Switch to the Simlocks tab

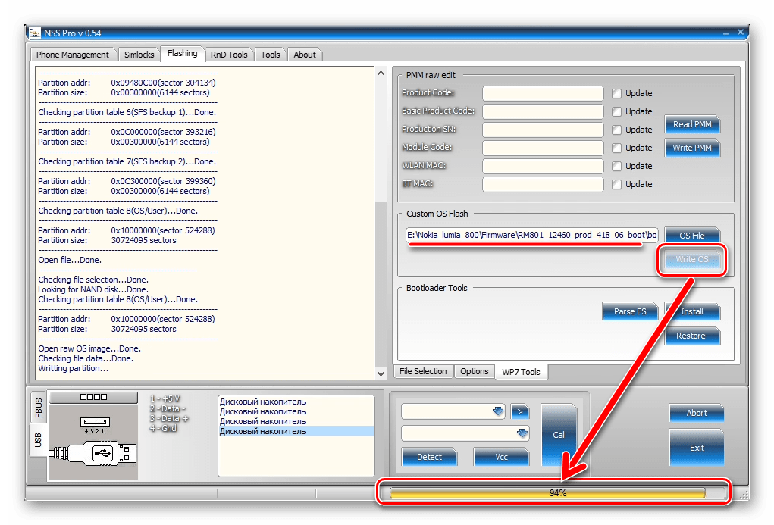point(139,55)
